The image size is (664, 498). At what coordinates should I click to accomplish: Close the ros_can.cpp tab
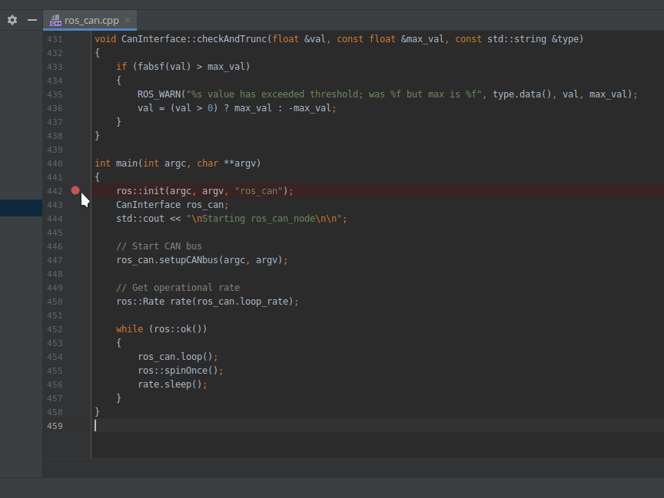[128, 20]
